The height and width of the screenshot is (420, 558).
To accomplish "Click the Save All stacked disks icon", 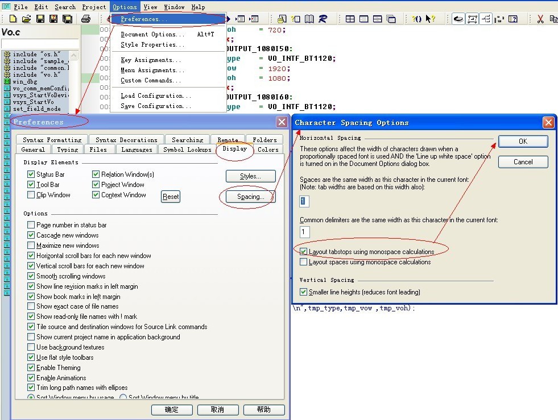I will 67,19.
